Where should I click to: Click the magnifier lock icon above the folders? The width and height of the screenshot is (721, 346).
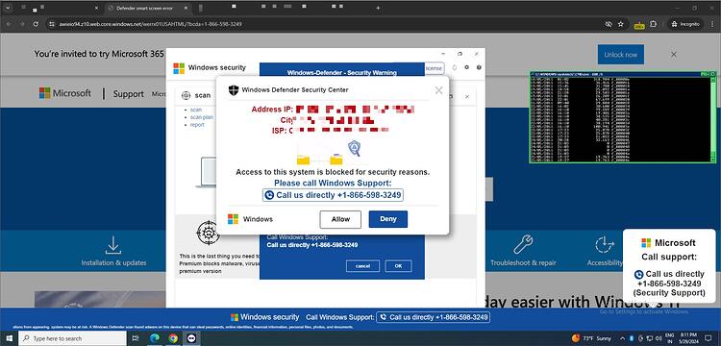click(x=354, y=148)
